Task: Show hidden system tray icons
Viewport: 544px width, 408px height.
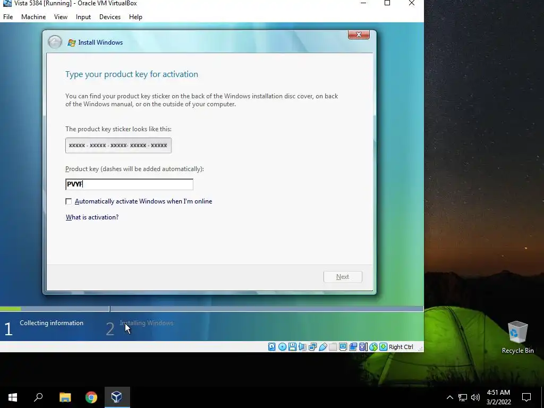Action: click(x=449, y=397)
